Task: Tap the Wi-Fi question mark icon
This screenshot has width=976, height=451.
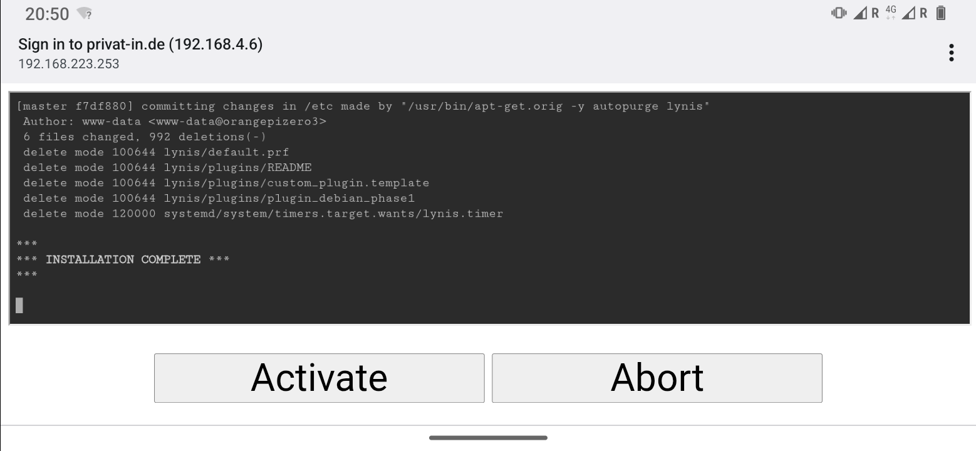Action: point(84,14)
